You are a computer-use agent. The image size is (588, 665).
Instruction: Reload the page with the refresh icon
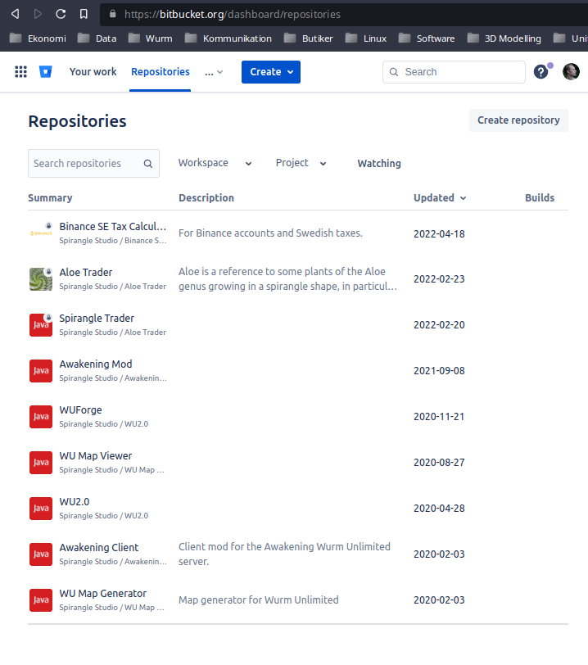pyautogui.click(x=61, y=14)
